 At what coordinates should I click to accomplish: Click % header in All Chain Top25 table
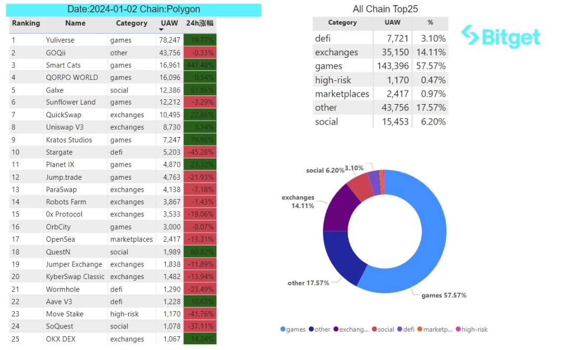click(x=430, y=23)
